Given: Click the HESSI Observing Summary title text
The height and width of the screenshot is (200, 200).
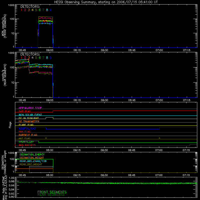Looking at the screenshot, I should 106,2.
